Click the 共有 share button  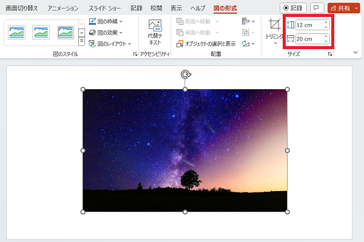pos(340,8)
